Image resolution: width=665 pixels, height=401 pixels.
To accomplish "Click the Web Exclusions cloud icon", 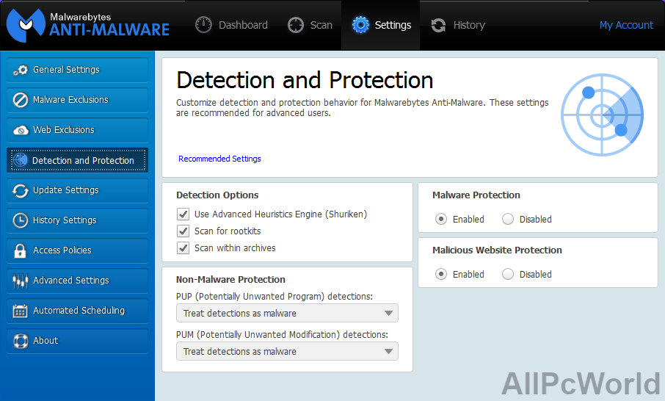I will (21, 130).
